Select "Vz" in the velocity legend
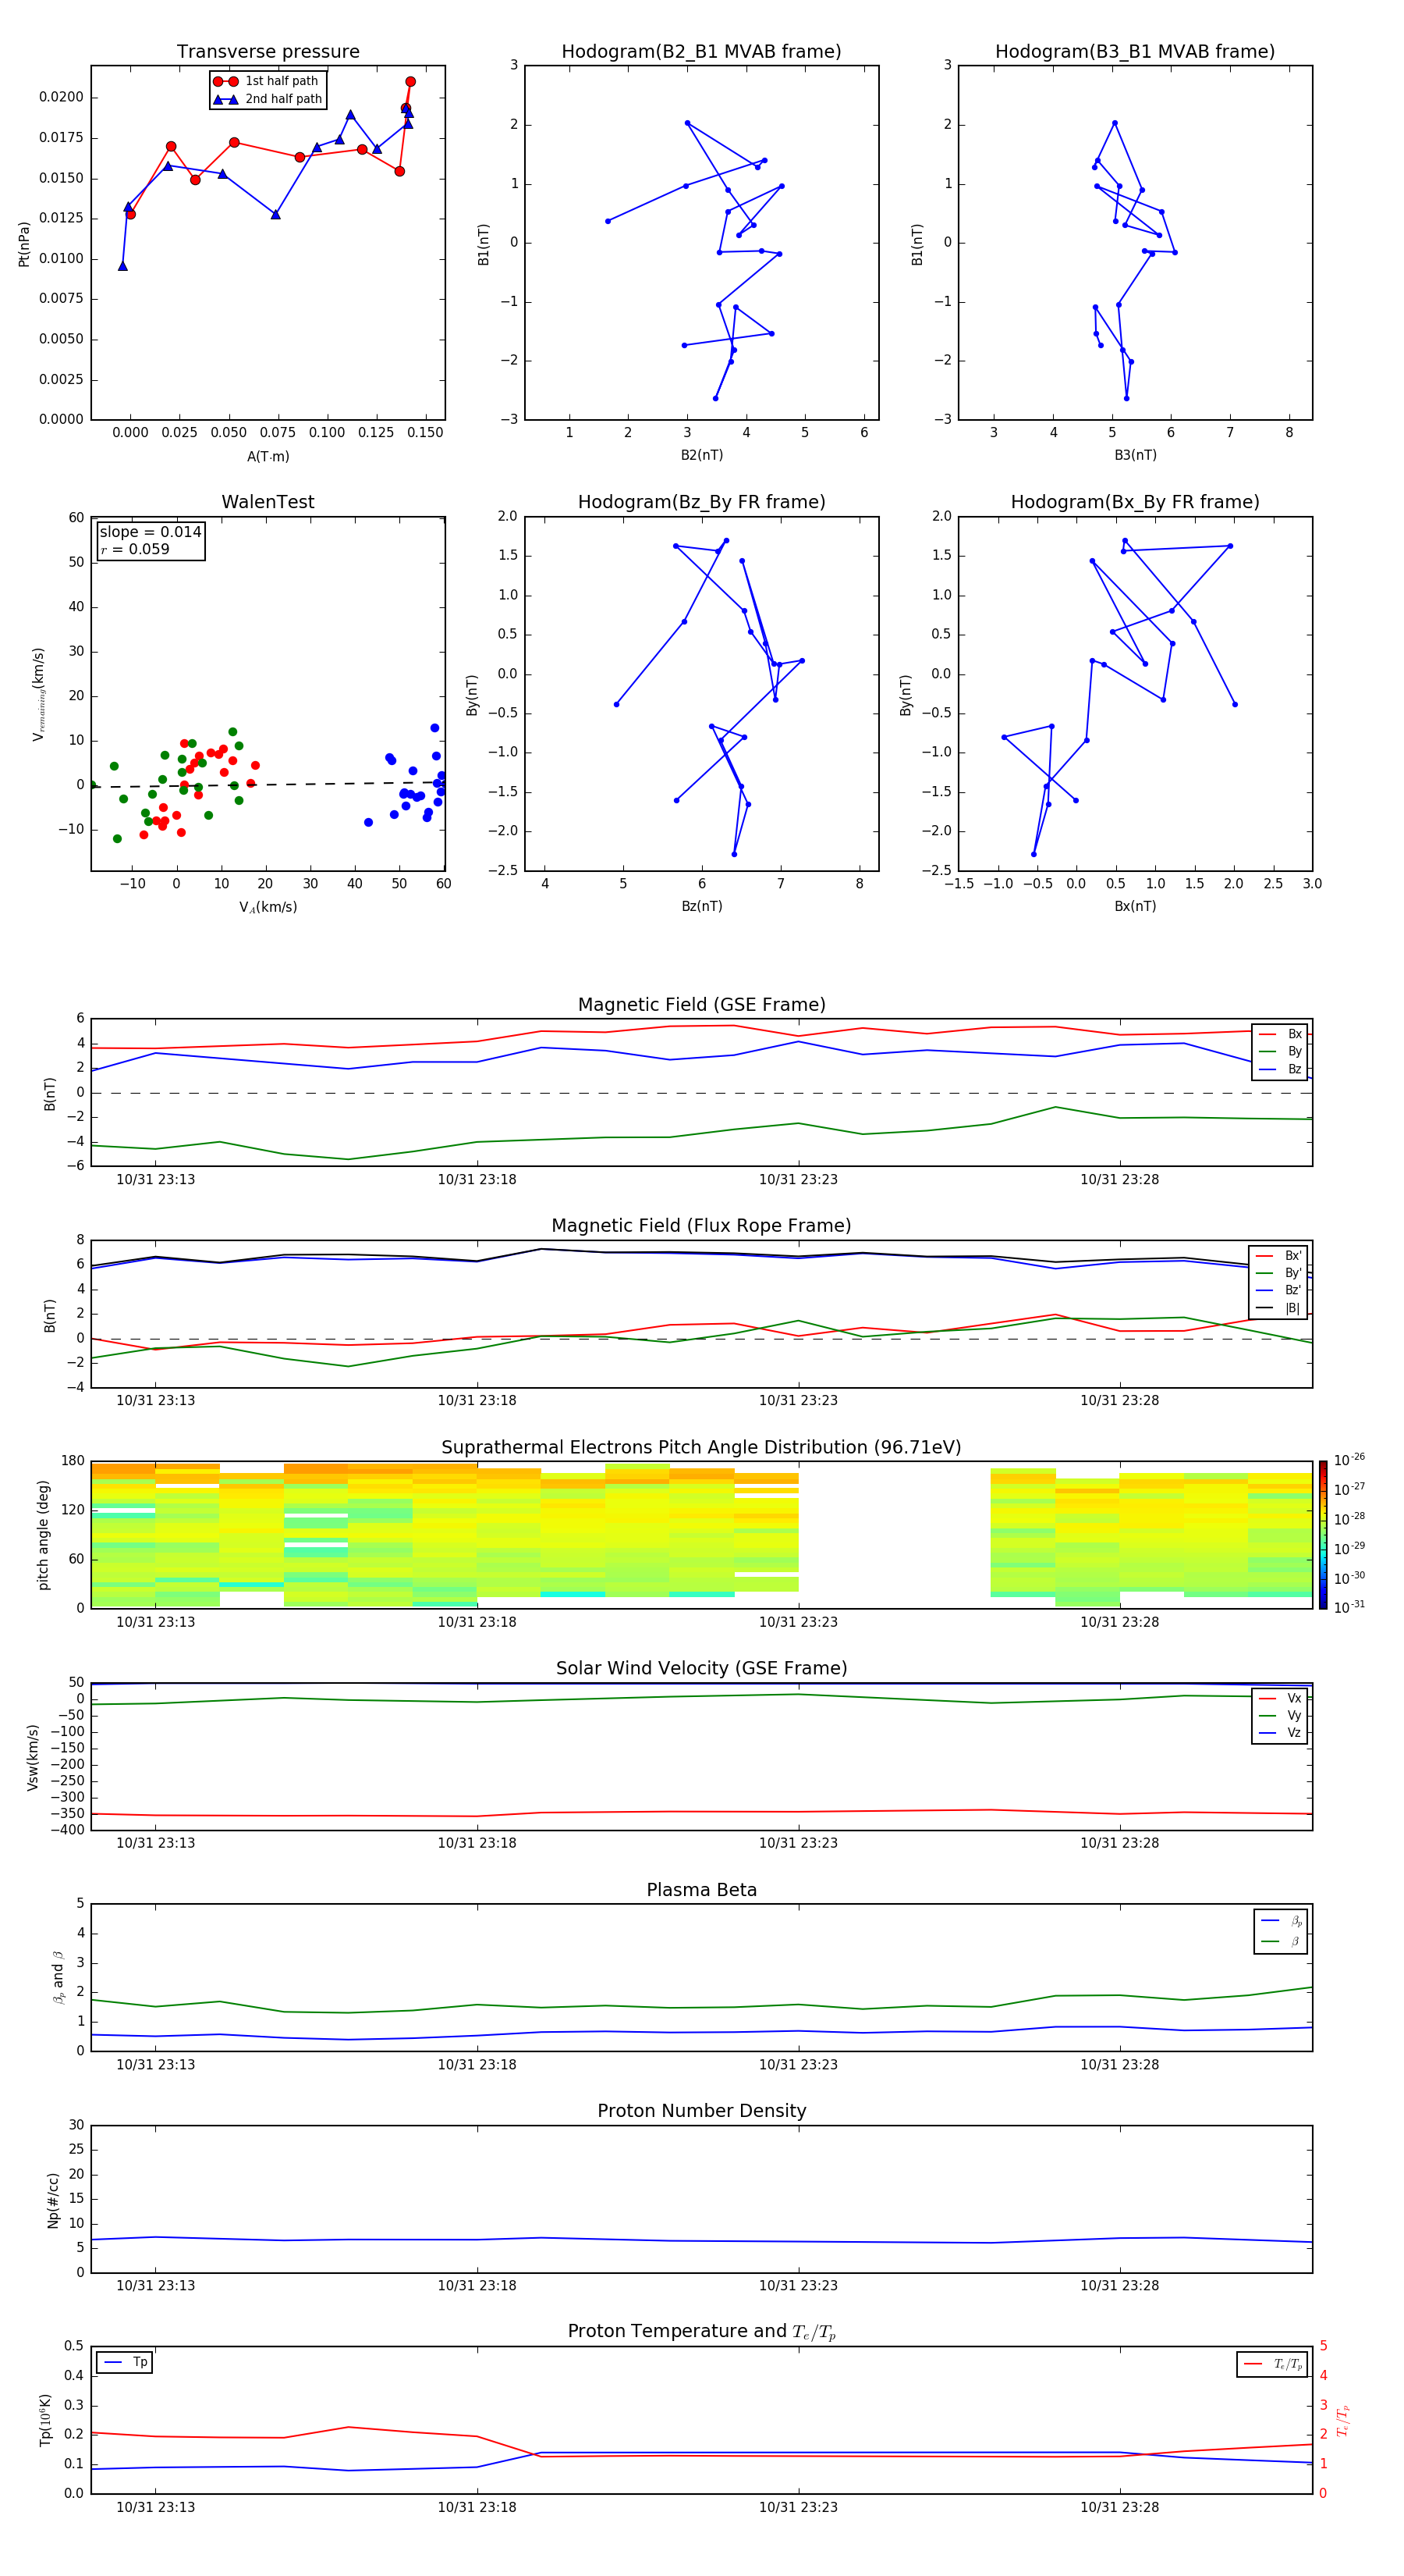Image resolution: width=1404 pixels, height=2576 pixels. [1280, 1733]
